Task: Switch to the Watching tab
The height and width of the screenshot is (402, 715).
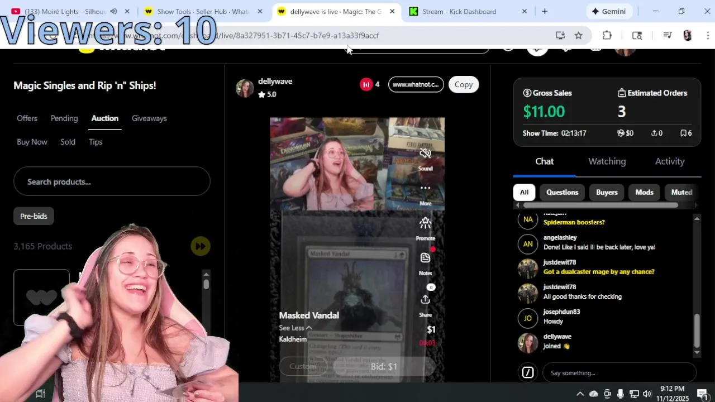Action: 607,161
